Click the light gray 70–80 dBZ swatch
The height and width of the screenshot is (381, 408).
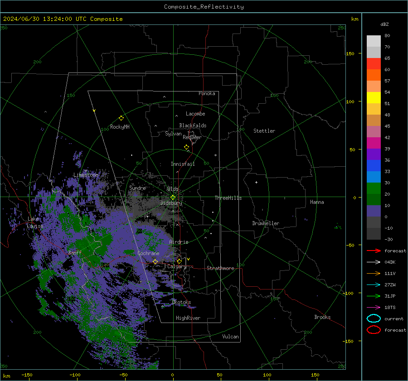tap(374, 41)
